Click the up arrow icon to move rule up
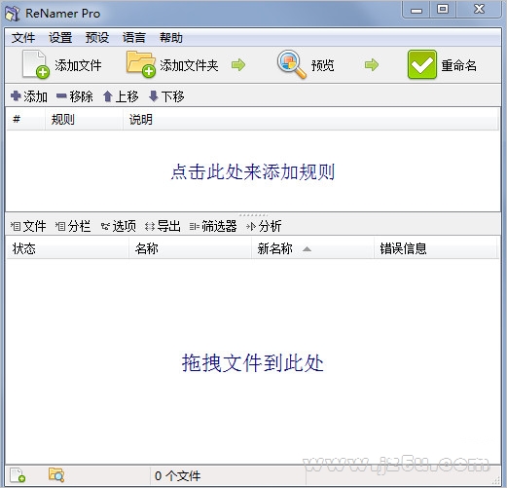507x488 pixels. (x=108, y=96)
